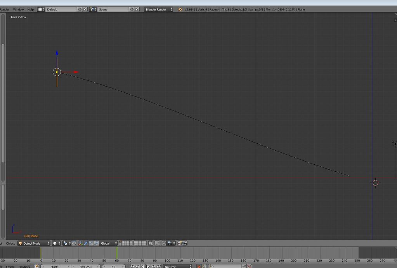Open the Object Mode dropdown
The width and height of the screenshot is (397, 268).
point(34,244)
